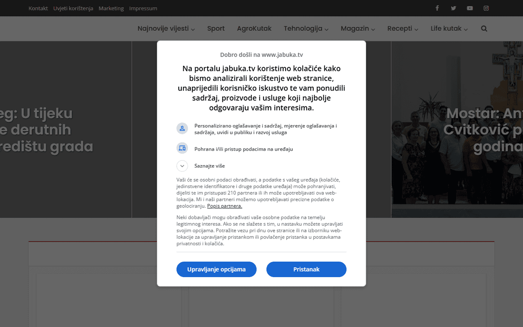Open the YouTube icon in the top bar
The height and width of the screenshot is (327, 523).
coord(470,8)
